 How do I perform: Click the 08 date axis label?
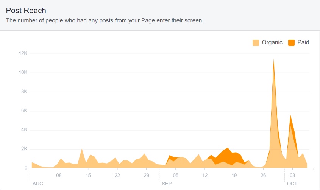(59, 175)
